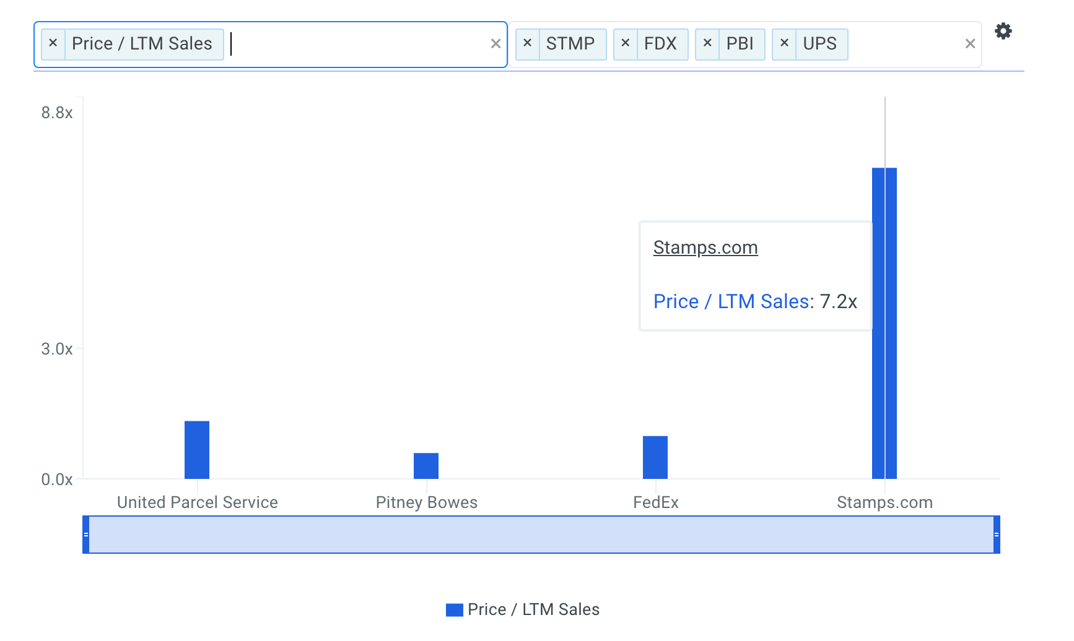Remove the Price / LTM Sales metric tag

click(x=53, y=44)
